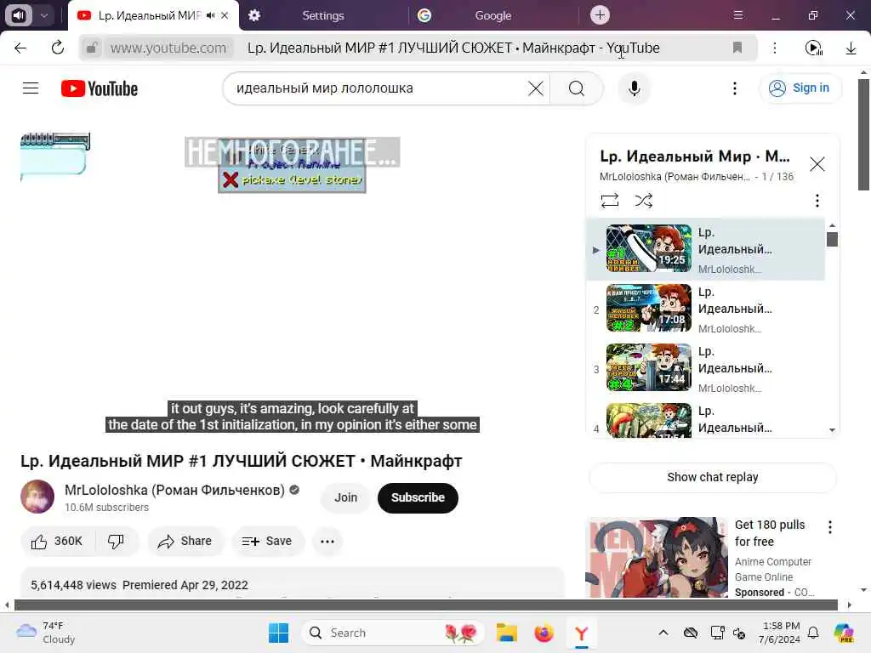The width and height of the screenshot is (871, 653).
Task: Open the MrLololoshka channel avatar
Action: click(x=37, y=497)
